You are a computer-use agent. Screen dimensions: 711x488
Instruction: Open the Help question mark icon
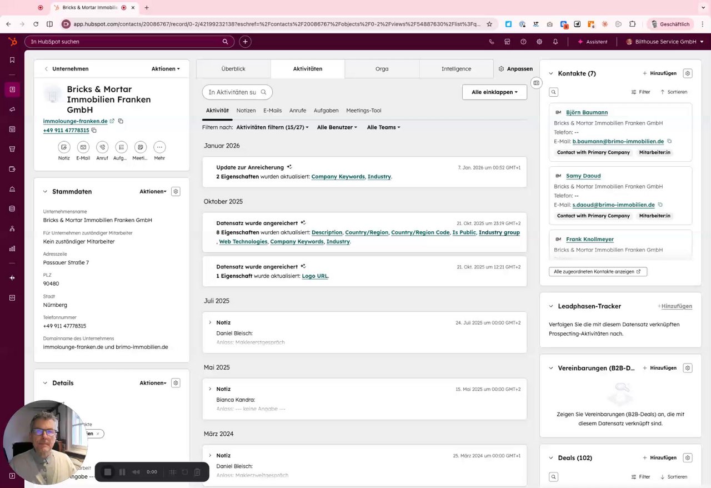[523, 42]
